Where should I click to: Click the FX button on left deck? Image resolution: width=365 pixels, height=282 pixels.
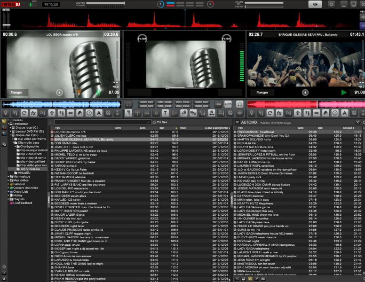(x=33, y=113)
